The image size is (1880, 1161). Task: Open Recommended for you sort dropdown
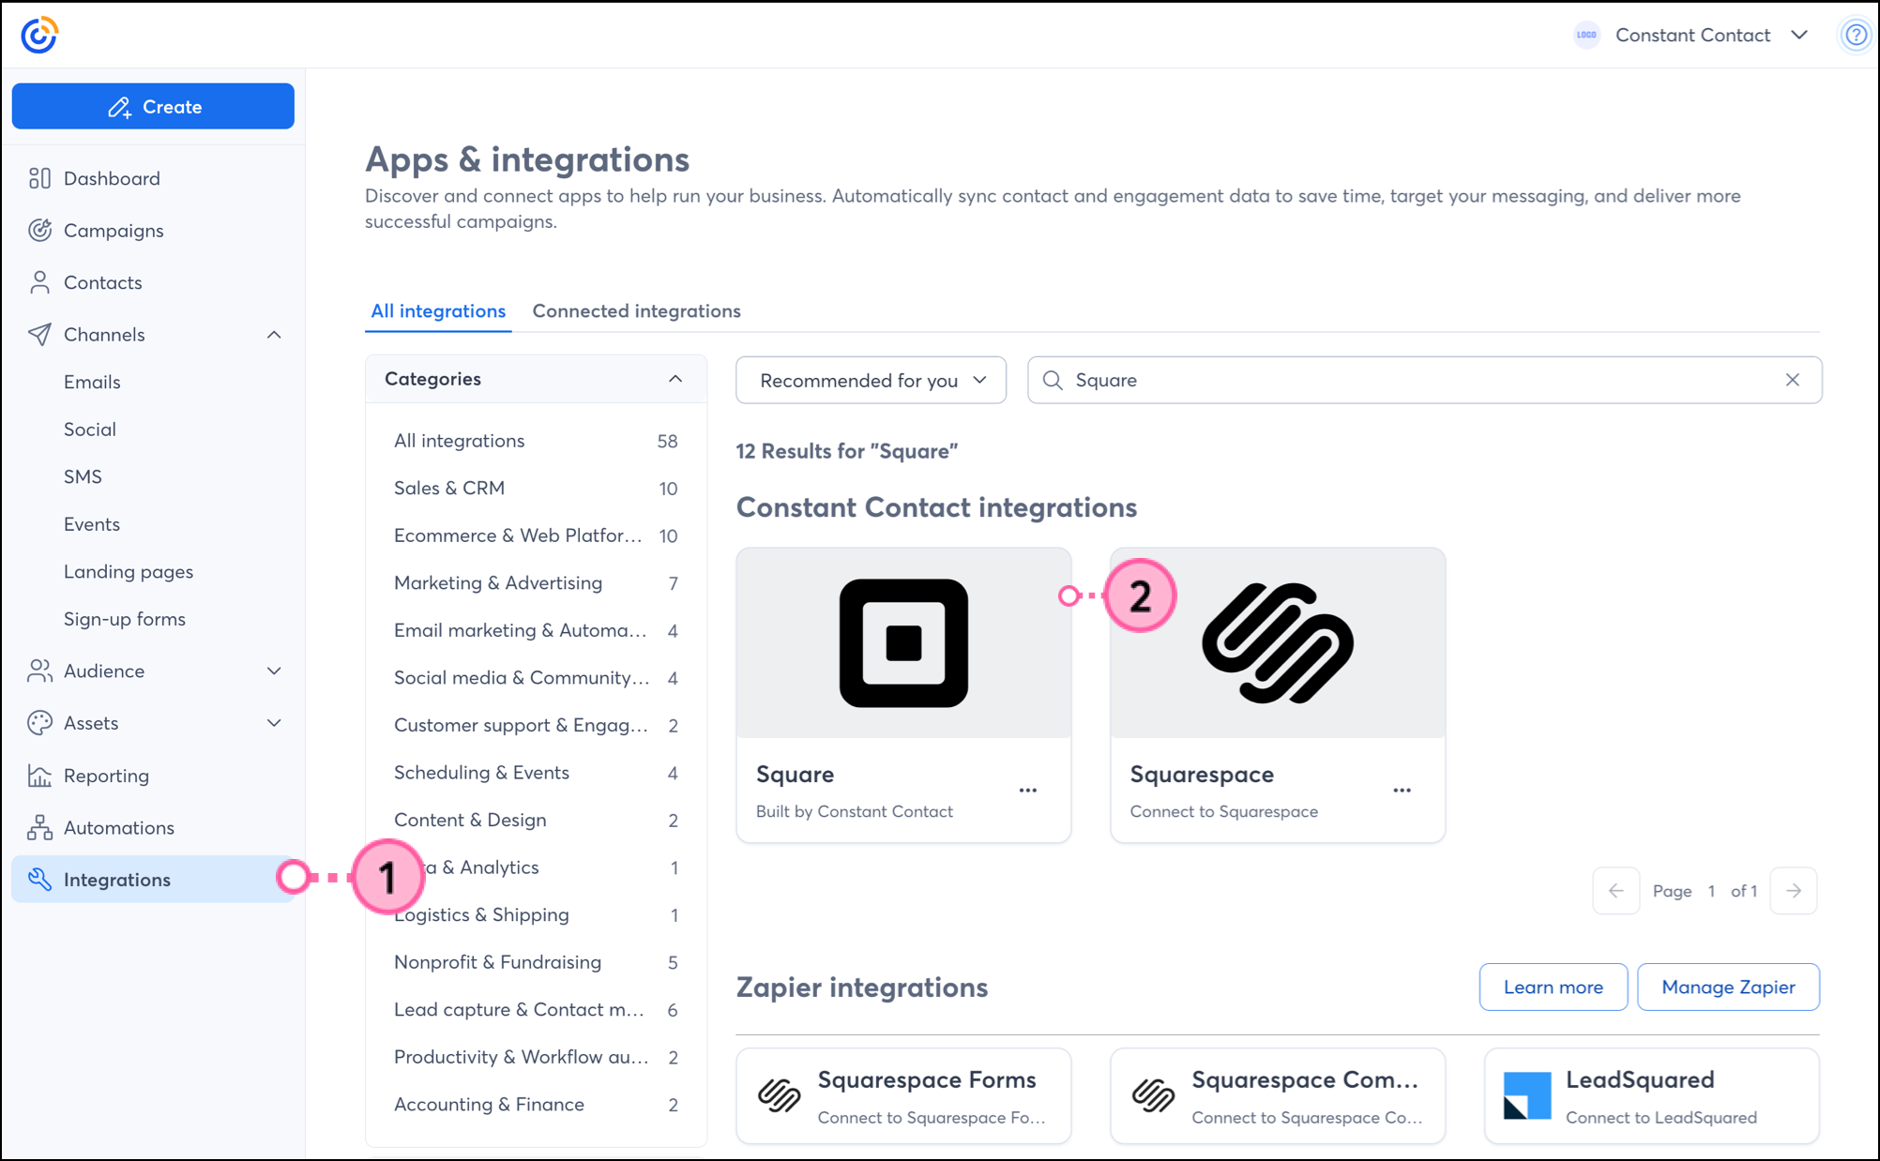click(871, 380)
